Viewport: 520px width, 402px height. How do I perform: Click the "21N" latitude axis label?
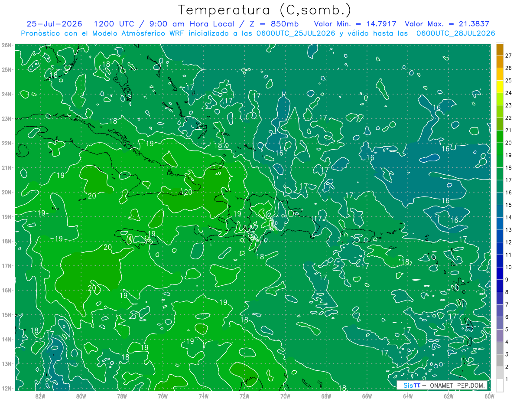pos(6,167)
